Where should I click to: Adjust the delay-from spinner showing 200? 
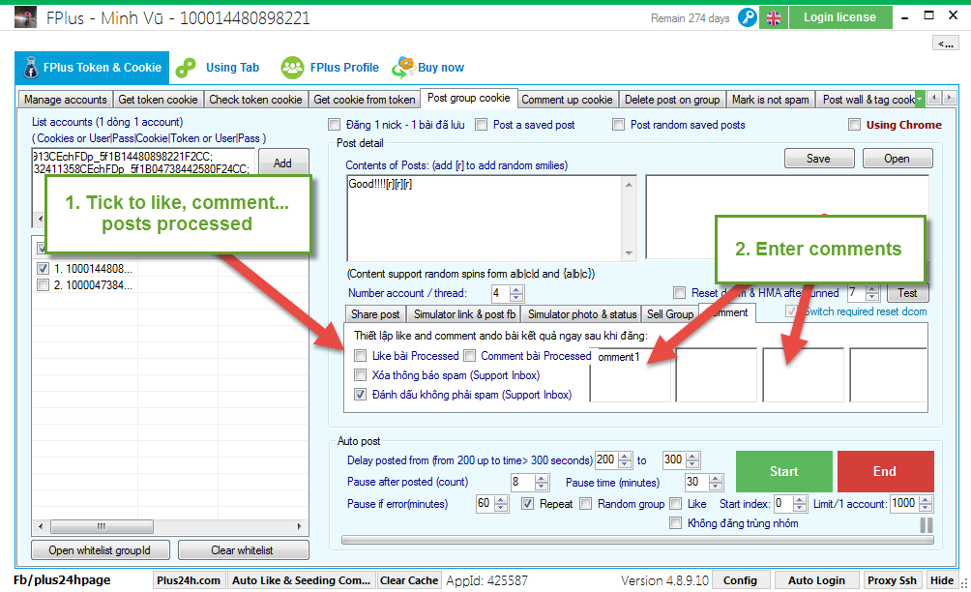pyautogui.click(x=626, y=460)
